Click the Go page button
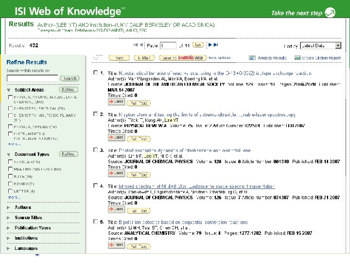The height and width of the screenshot is (263, 350). (198, 45)
